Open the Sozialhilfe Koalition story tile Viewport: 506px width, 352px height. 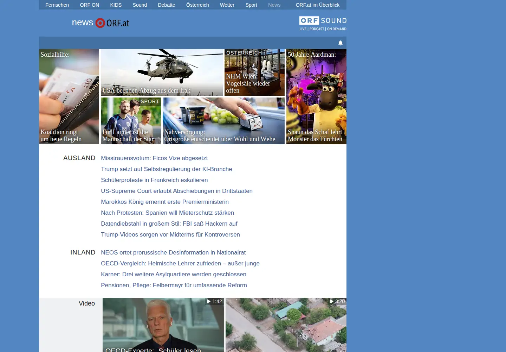click(x=69, y=96)
